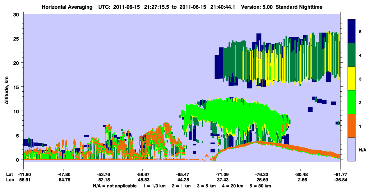
Task: Click the altitude tick label 15
Action: click(17, 87)
